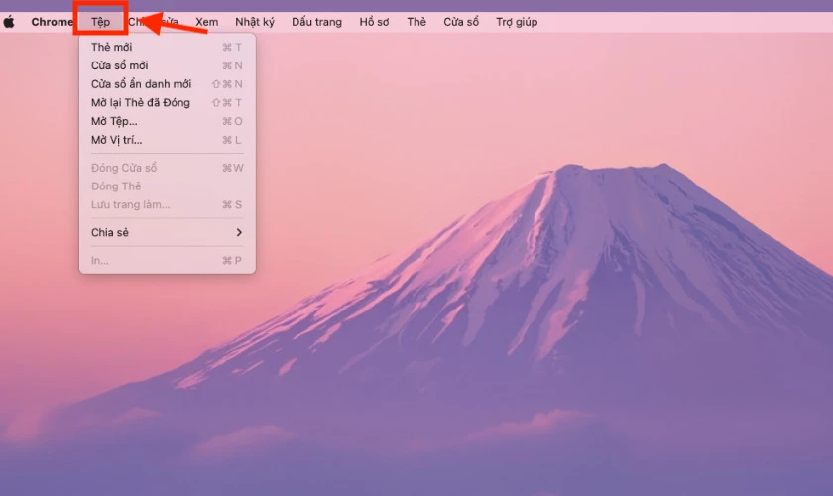Open the Hồ sơ menu

pyautogui.click(x=374, y=22)
